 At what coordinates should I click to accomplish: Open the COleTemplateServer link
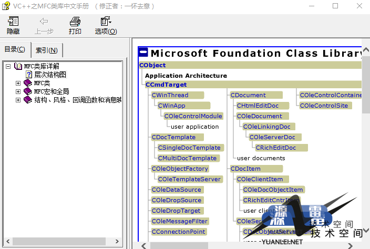click(189, 179)
